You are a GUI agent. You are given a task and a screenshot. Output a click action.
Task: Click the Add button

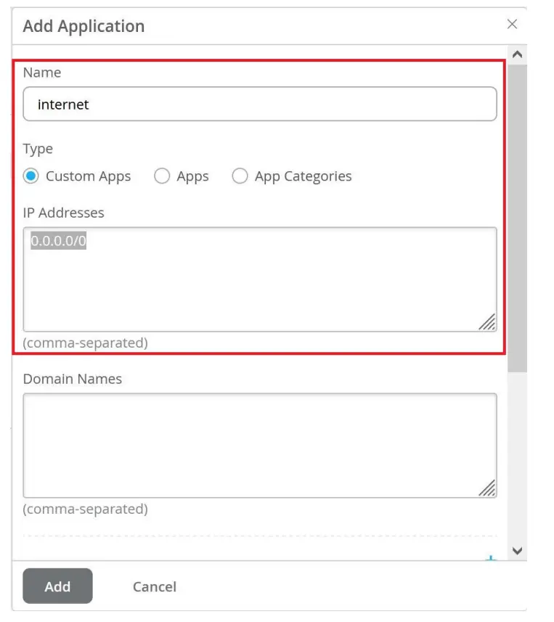coord(57,586)
